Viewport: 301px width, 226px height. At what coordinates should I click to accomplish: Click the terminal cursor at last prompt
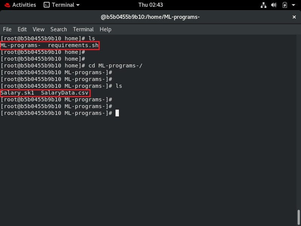(x=117, y=113)
